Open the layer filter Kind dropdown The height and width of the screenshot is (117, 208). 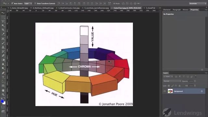coord(168,77)
